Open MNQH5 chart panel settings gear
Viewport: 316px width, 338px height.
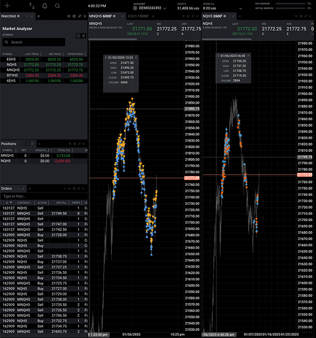(x=188, y=16)
